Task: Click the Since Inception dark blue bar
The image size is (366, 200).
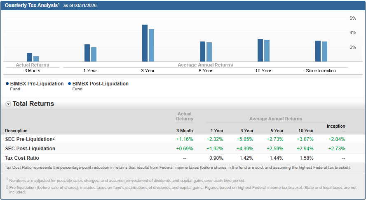Action: (318, 51)
